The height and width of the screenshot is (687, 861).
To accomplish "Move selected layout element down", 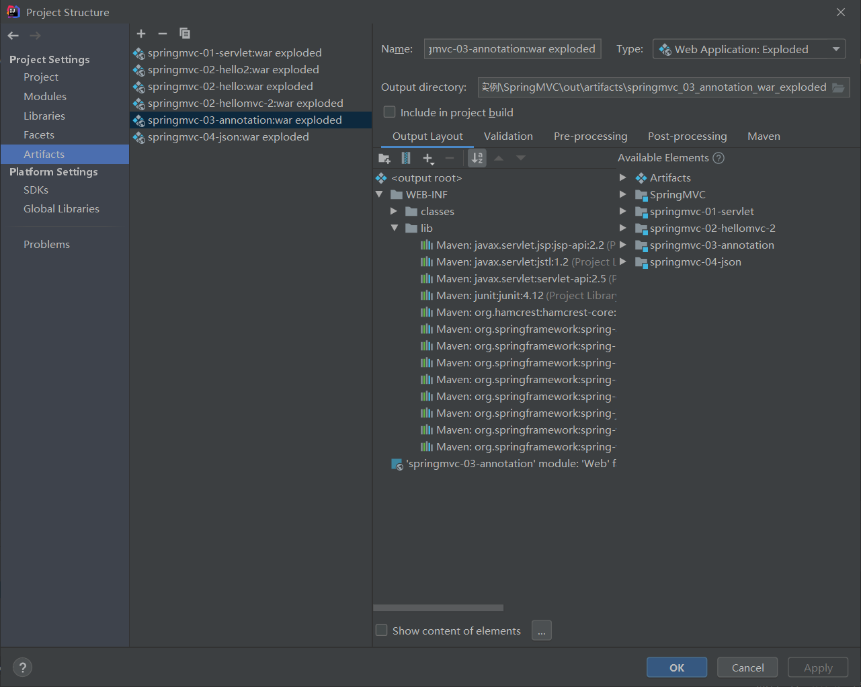I will pyautogui.click(x=522, y=158).
